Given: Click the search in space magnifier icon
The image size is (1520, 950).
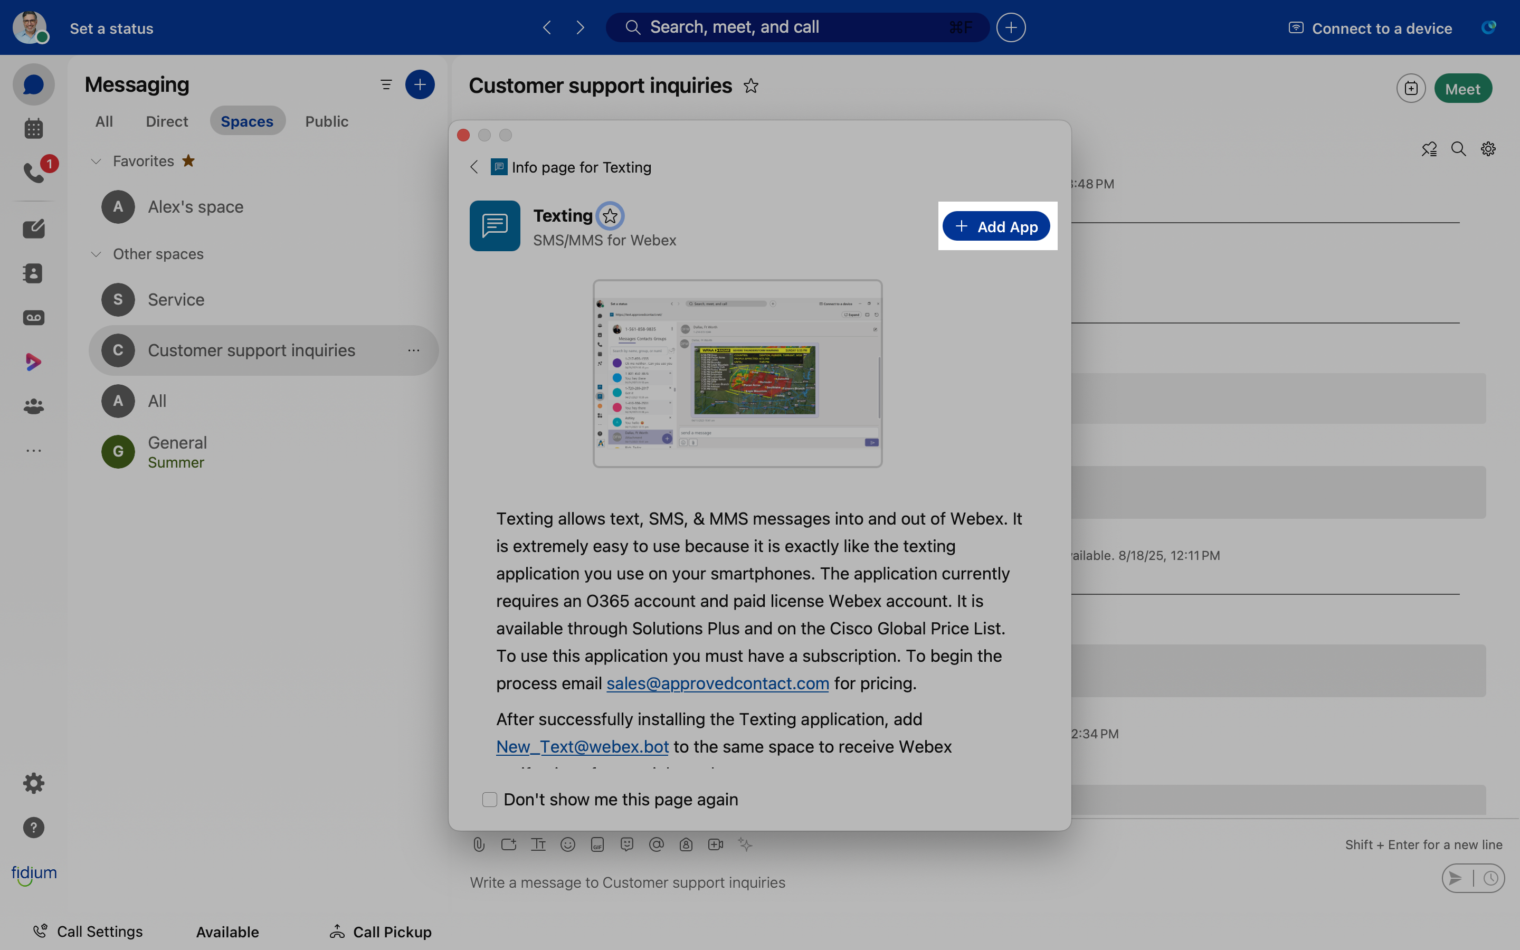Looking at the screenshot, I should [x=1458, y=149].
